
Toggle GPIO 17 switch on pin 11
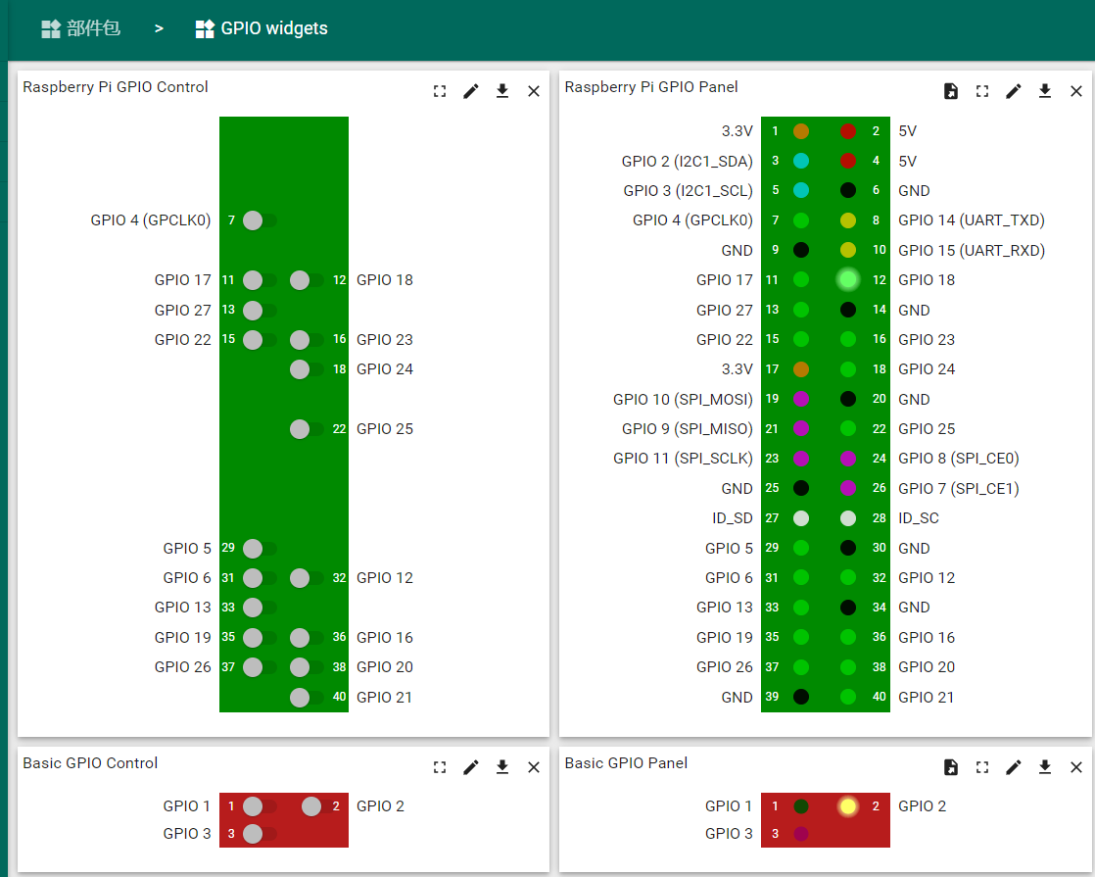click(x=260, y=280)
